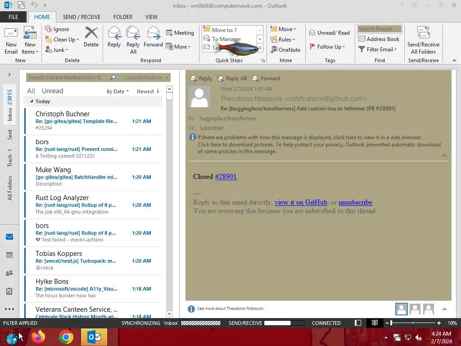Viewport: 461px width, 346px height.
Task: Reply with a Meeting
Action: [x=180, y=32]
